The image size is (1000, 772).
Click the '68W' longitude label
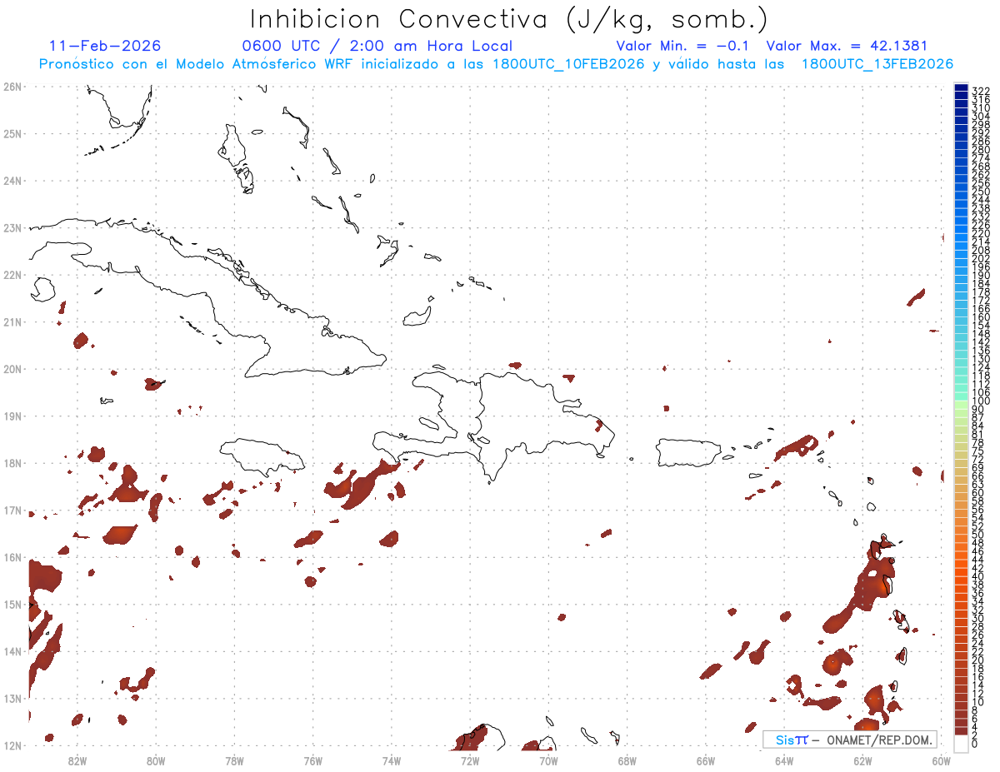point(627,760)
